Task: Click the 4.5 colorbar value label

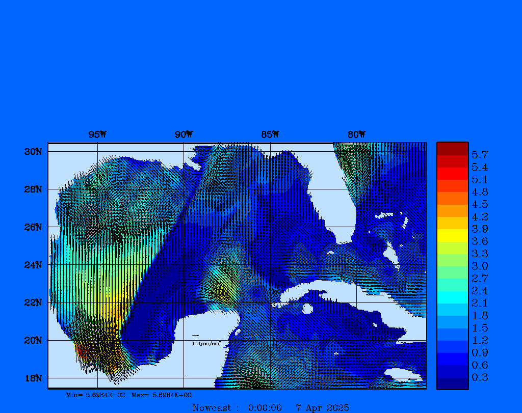Action: point(480,204)
